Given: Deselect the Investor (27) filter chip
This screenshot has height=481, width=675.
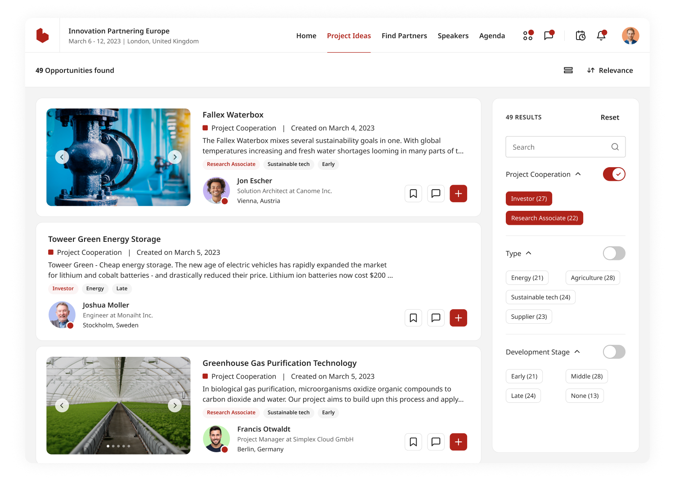Looking at the screenshot, I should pos(529,199).
